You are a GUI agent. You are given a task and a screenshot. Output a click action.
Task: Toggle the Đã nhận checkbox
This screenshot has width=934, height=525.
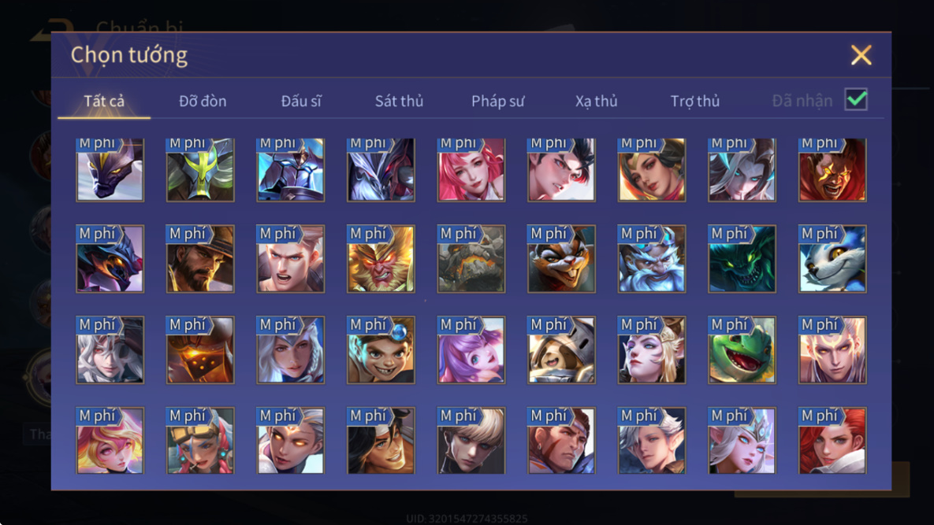point(856,99)
